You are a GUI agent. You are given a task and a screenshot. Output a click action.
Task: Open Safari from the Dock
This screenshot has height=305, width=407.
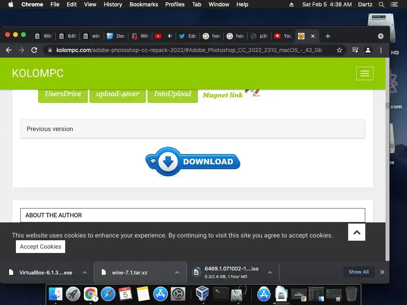[108, 294]
